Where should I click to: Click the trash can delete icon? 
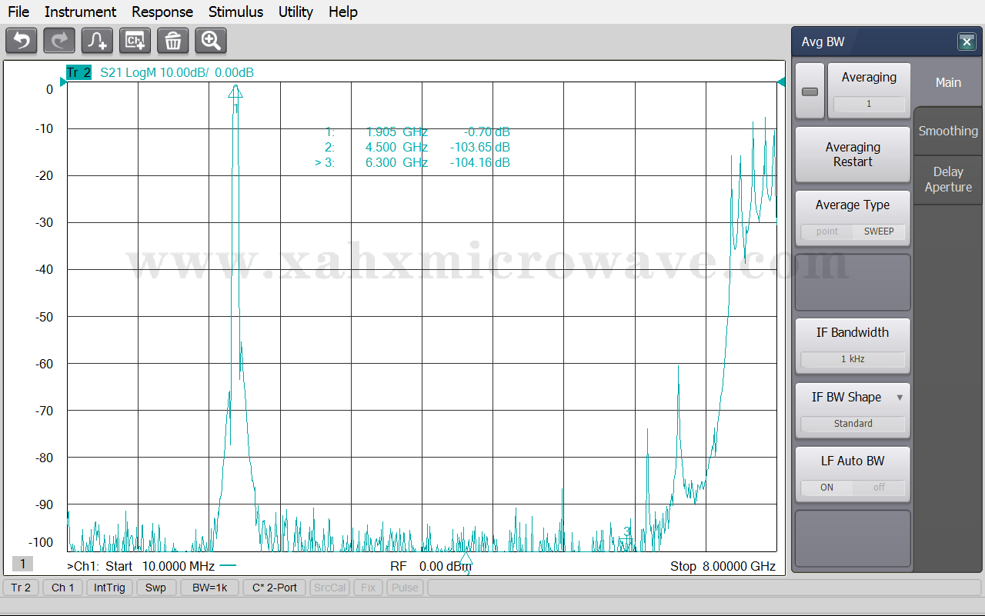(172, 41)
